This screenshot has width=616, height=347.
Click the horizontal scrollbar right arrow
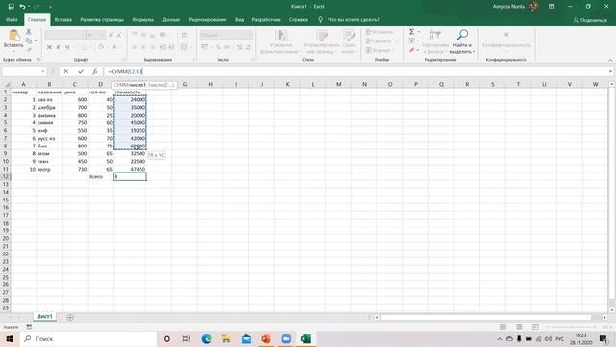point(604,317)
